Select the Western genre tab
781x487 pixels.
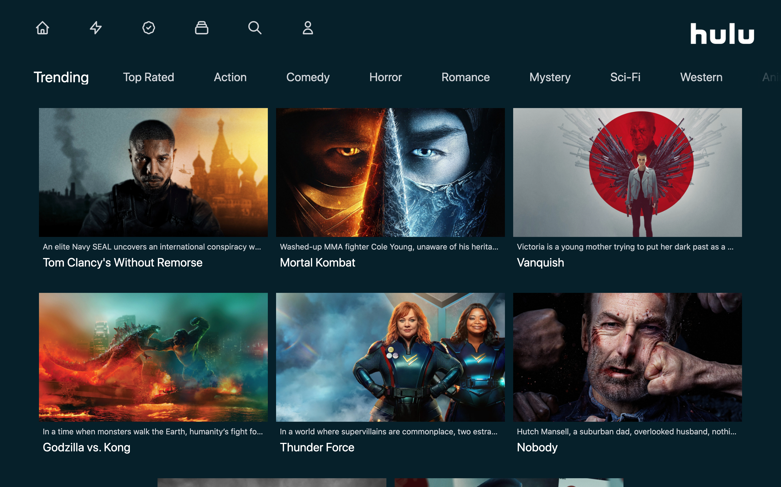[x=701, y=77]
